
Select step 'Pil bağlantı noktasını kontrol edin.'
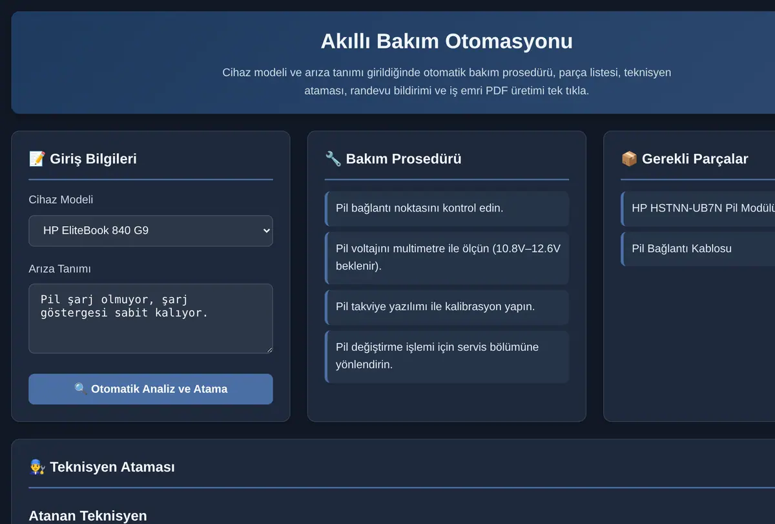tap(447, 208)
